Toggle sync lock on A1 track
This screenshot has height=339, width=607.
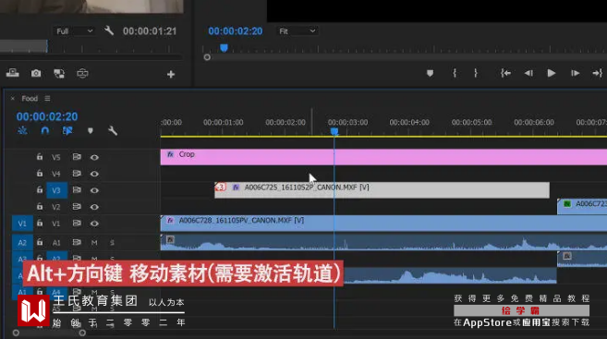coord(77,242)
